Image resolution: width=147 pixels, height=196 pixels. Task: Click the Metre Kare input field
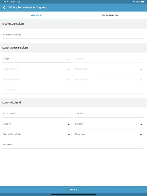(109, 134)
